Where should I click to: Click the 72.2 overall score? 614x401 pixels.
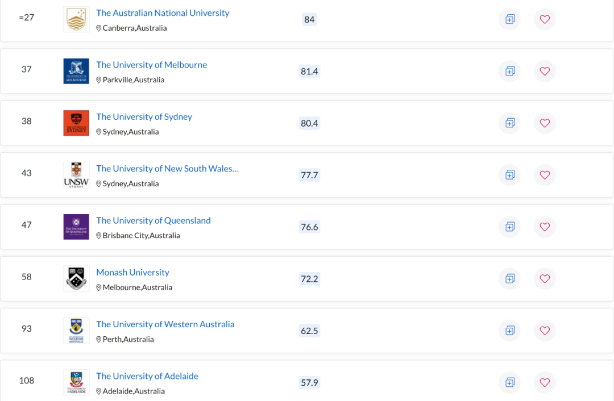coord(309,279)
